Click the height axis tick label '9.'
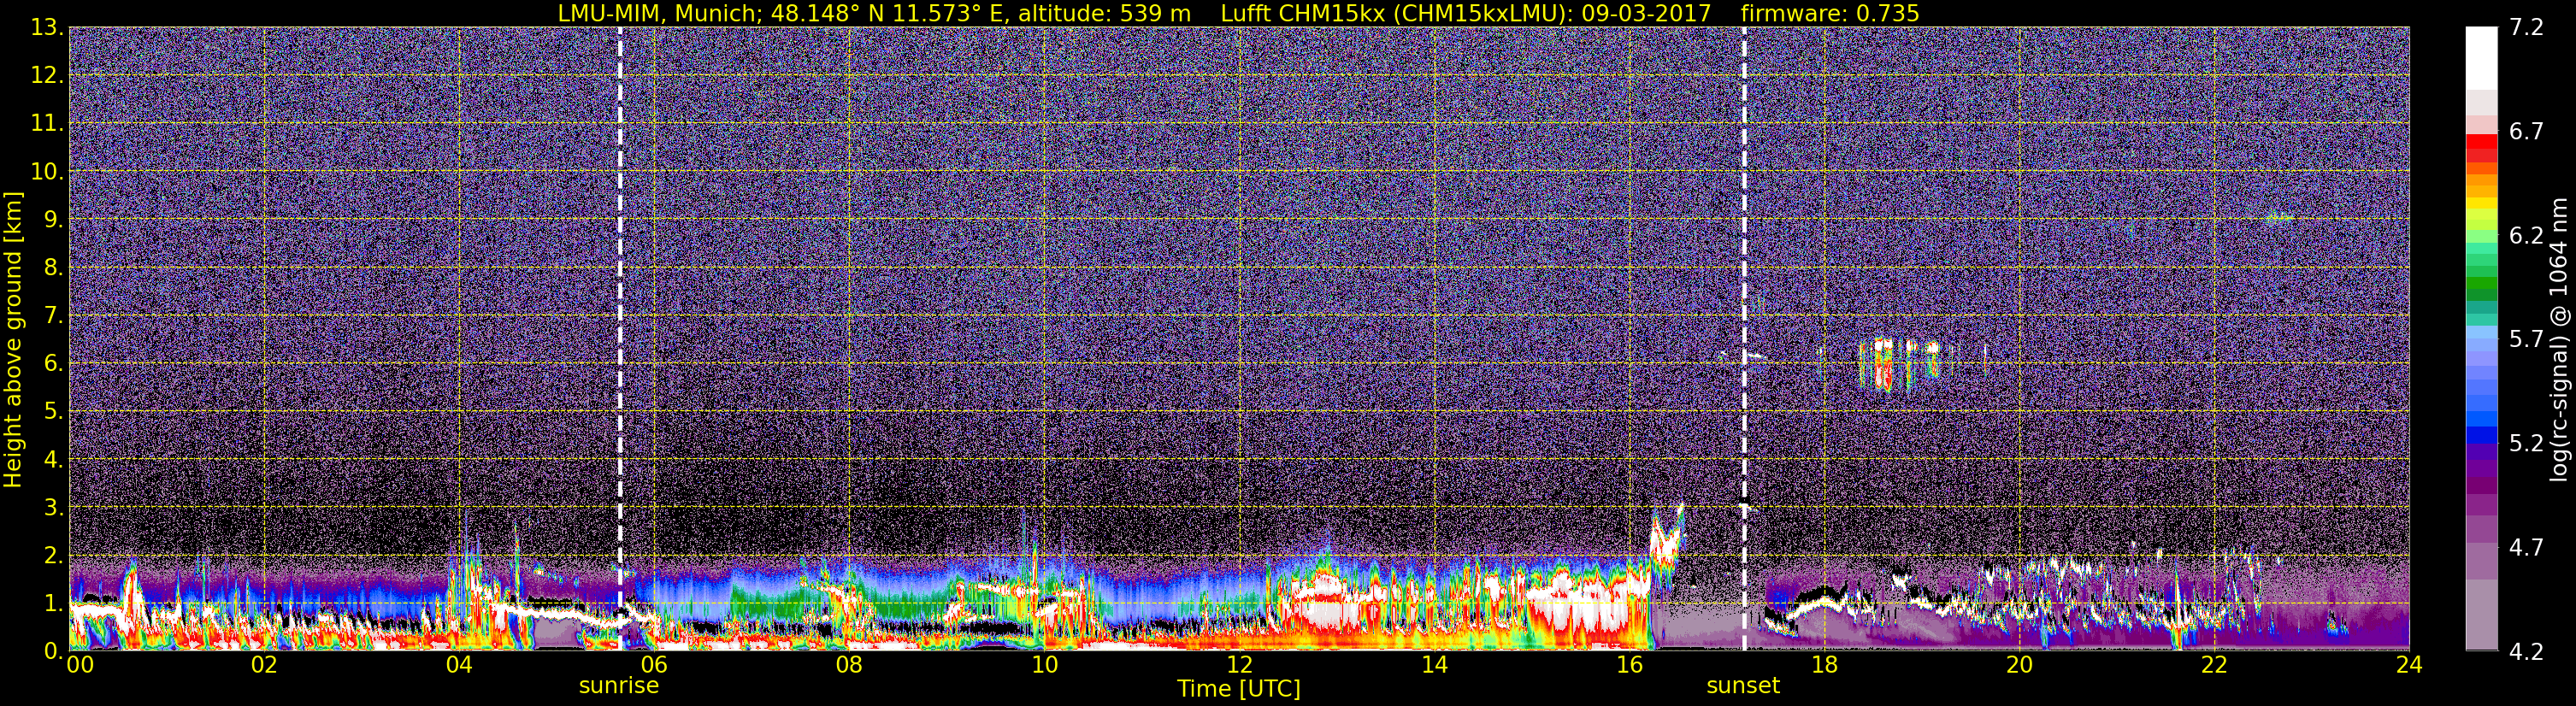This screenshot has height=706, width=2576. 53,220
